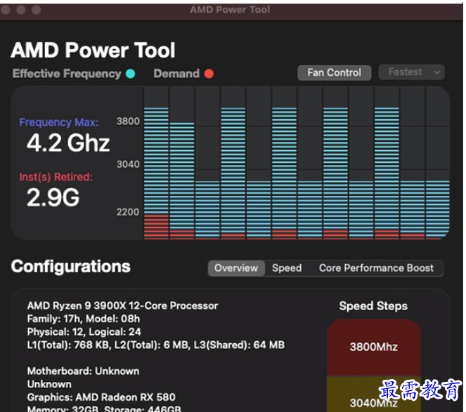Click the Physical: 12, Logical: 24 line

(84, 332)
